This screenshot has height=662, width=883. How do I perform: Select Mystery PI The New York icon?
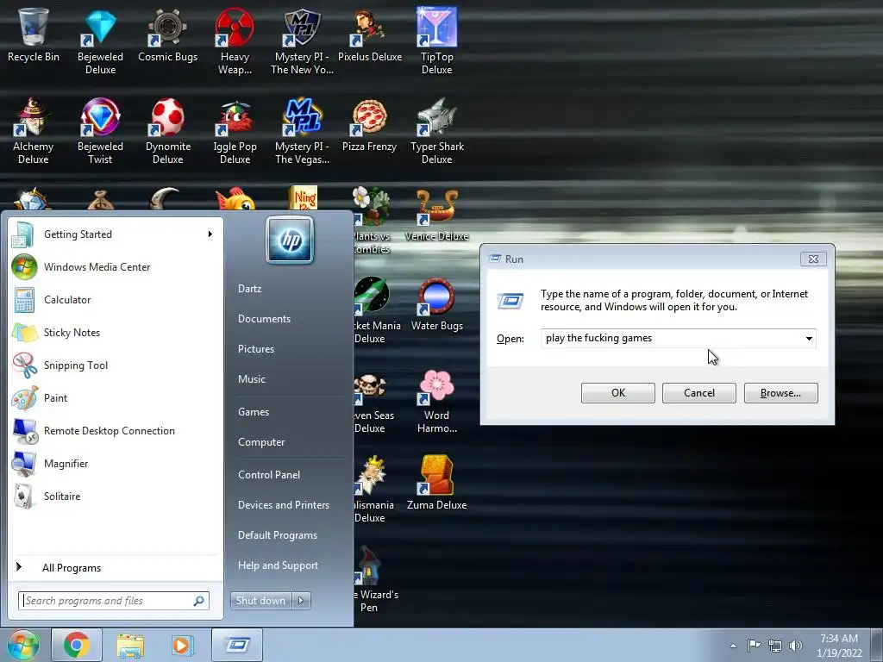tap(303, 41)
